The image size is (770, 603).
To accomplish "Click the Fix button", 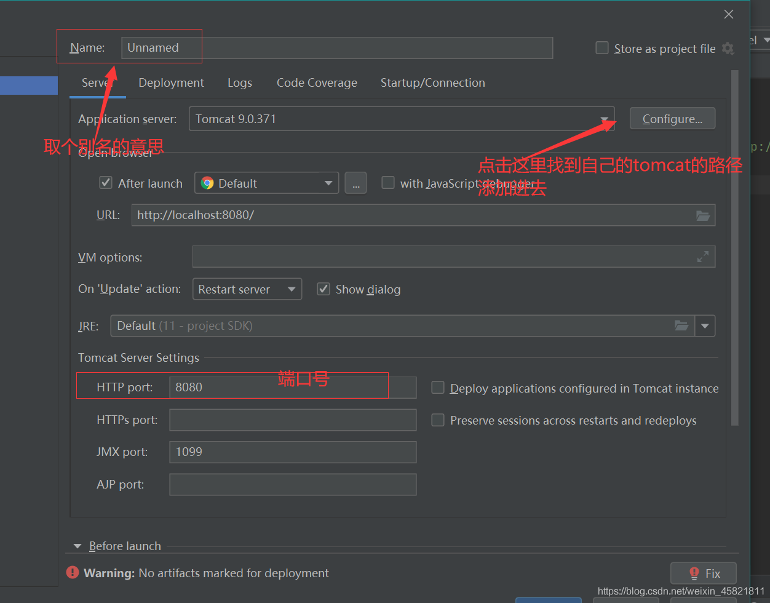I will (703, 573).
